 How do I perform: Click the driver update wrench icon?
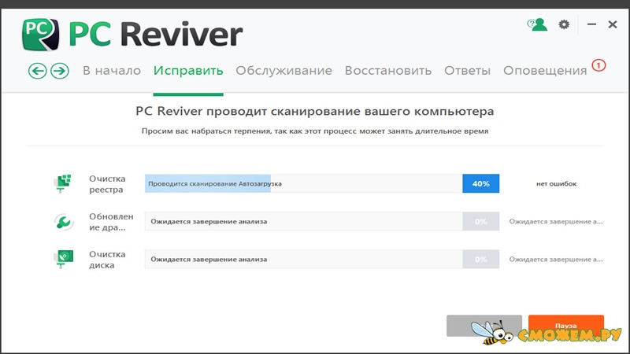(x=63, y=222)
